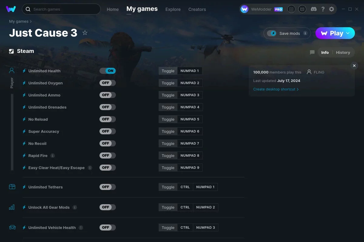Favorite Just Cause 3 with the star icon
Viewport: 364px width, 242px height.
[85, 33]
